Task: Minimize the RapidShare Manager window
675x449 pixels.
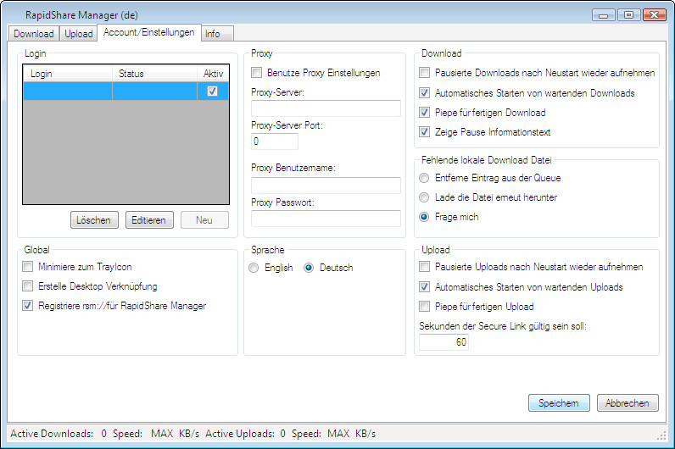Action: [604, 15]
